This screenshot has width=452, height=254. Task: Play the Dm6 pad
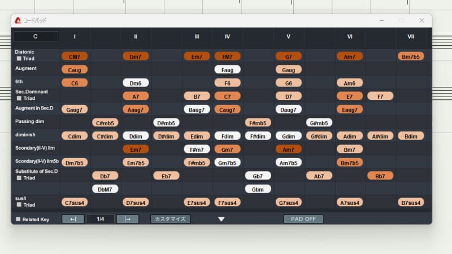tap(136, 83)
